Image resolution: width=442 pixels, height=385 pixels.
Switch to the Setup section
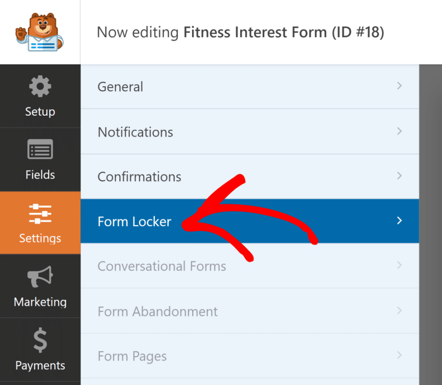(x=40, y=97)
